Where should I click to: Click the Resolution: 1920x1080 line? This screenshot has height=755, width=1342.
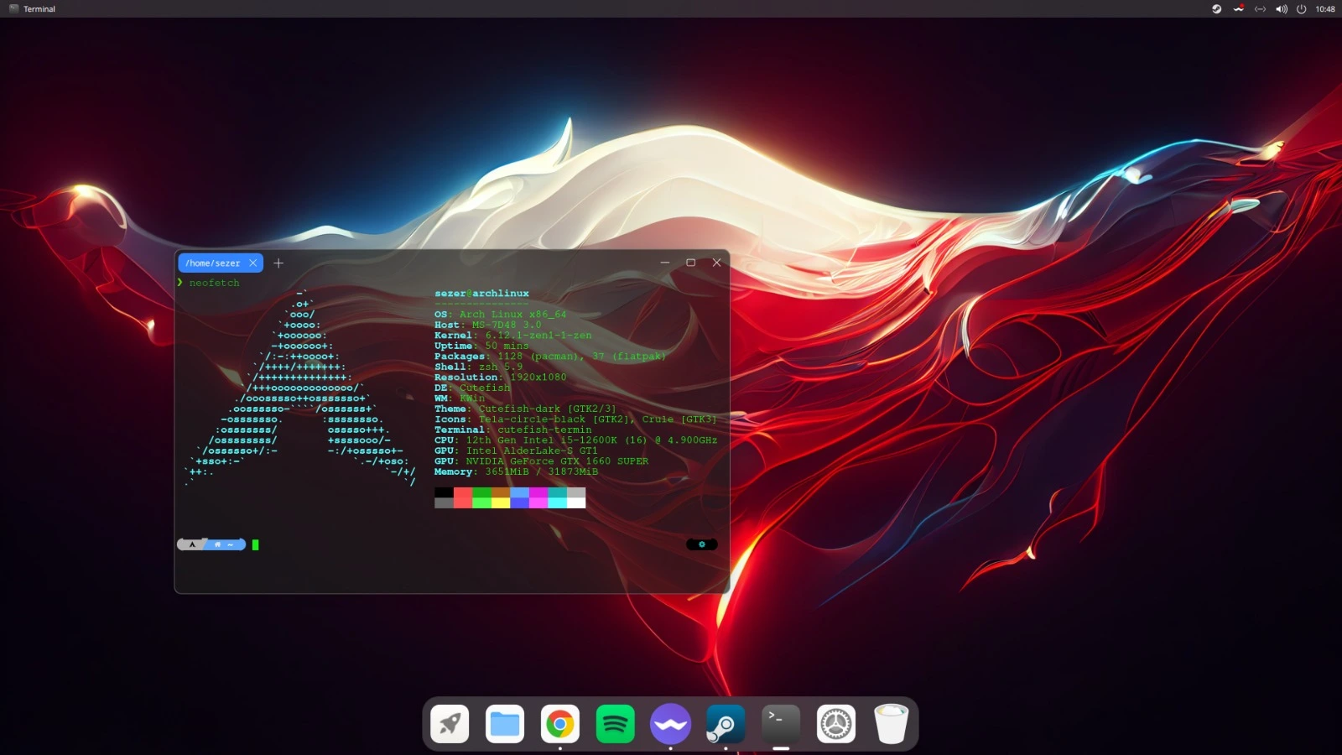(501, 377)
